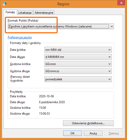Confirm with the OK button
The width and height of the screenshot is (127, 140).
point(72,133)
